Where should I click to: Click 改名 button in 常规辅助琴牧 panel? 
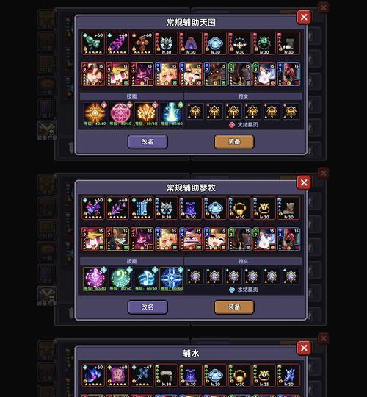148,307
